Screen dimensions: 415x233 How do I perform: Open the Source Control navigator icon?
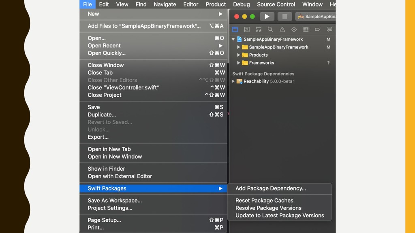(x=247, y=29)
